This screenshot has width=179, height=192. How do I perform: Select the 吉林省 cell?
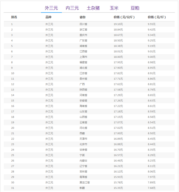tap(83, 172)
